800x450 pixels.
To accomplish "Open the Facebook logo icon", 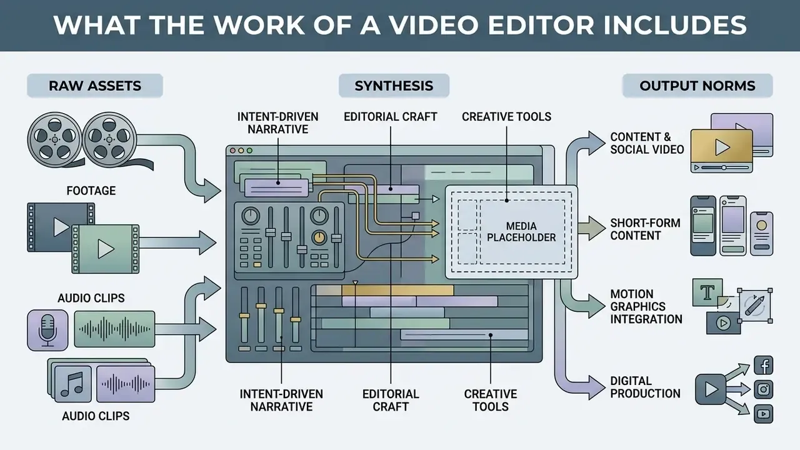I will click(x=764, y=365).
